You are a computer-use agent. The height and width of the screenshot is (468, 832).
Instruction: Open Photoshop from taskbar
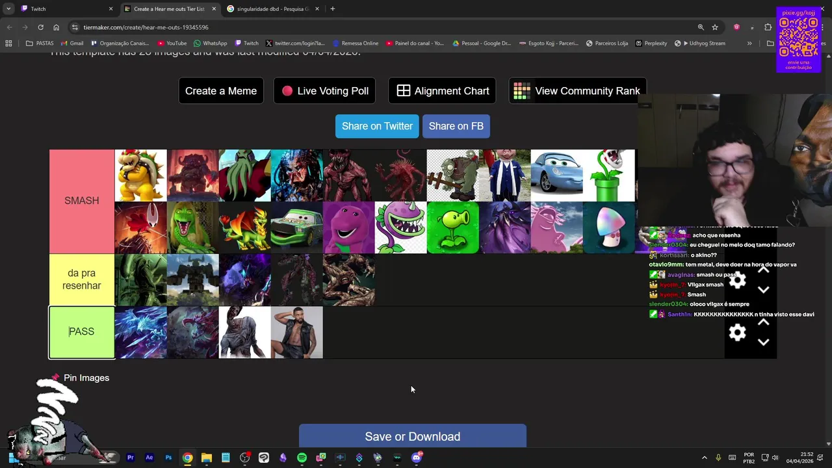[168, 458]
